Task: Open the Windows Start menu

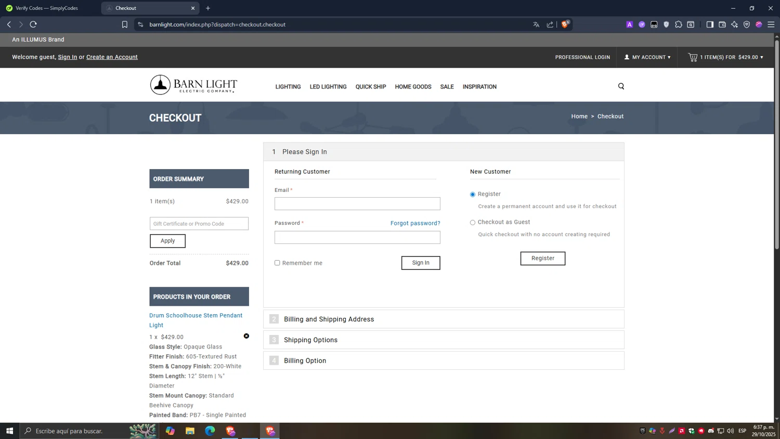Action: pos(9,431)
